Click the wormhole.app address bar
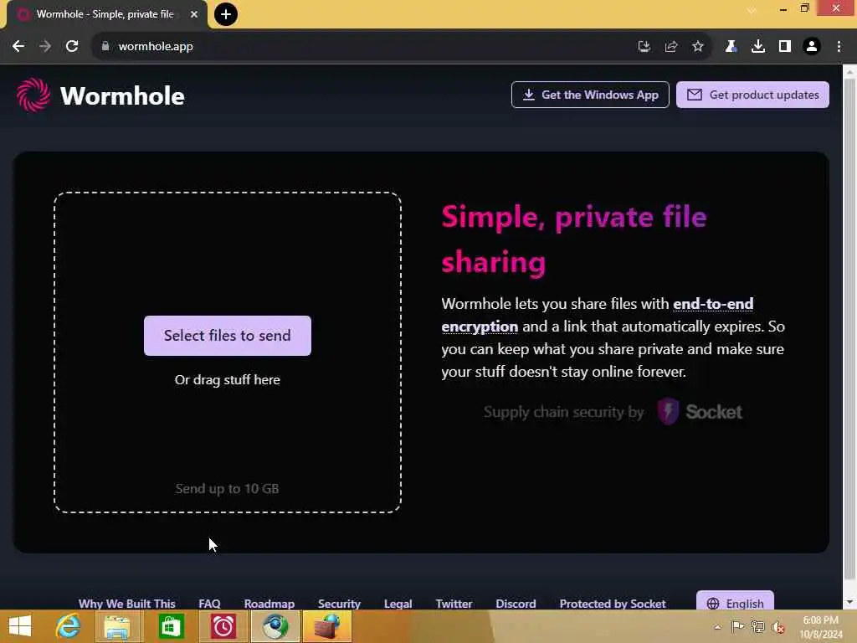Viewport: 857px width, 643px height. [x=361, y=47]
